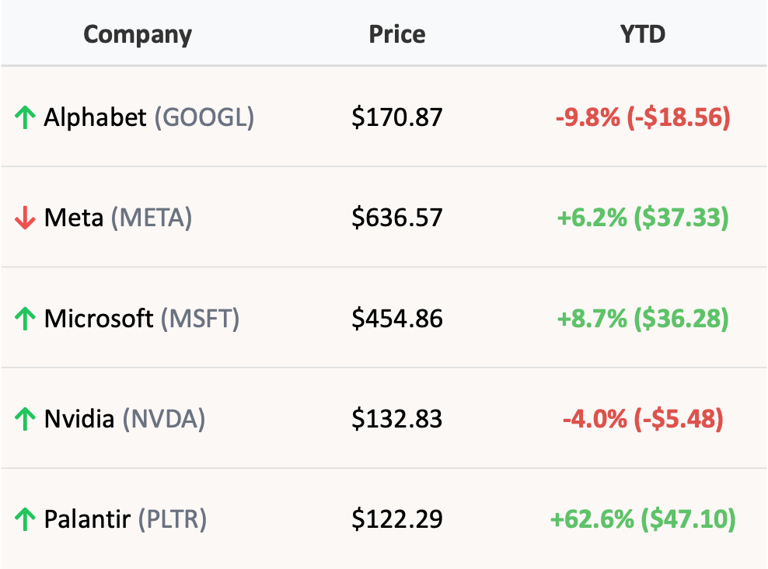Image resolution: width=768 pixels, height=569 pixels.
Task: Open the Meta company name
Action: coord(74,218)
